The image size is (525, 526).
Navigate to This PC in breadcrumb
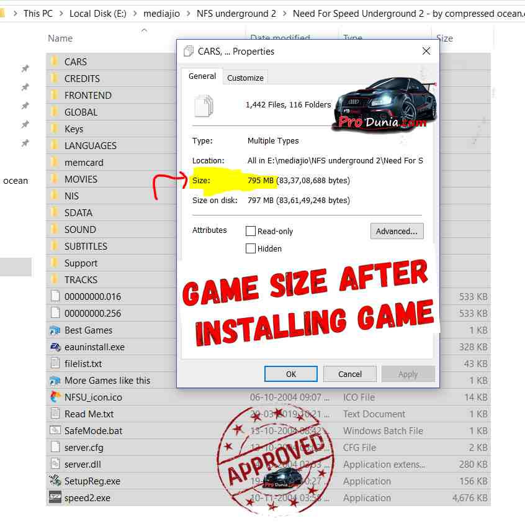(38, 14)
